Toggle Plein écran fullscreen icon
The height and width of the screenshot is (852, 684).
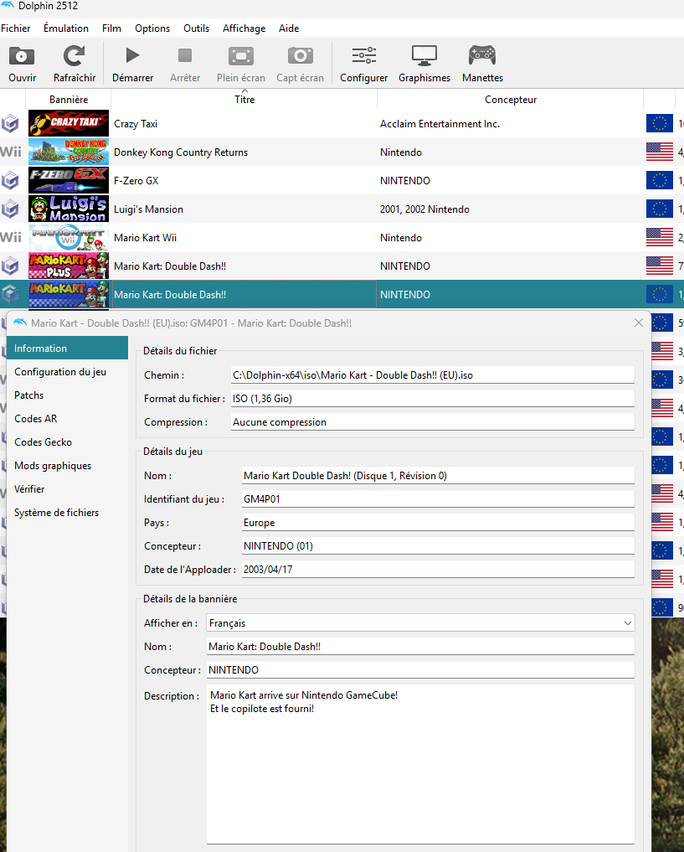tap(241, 57)
